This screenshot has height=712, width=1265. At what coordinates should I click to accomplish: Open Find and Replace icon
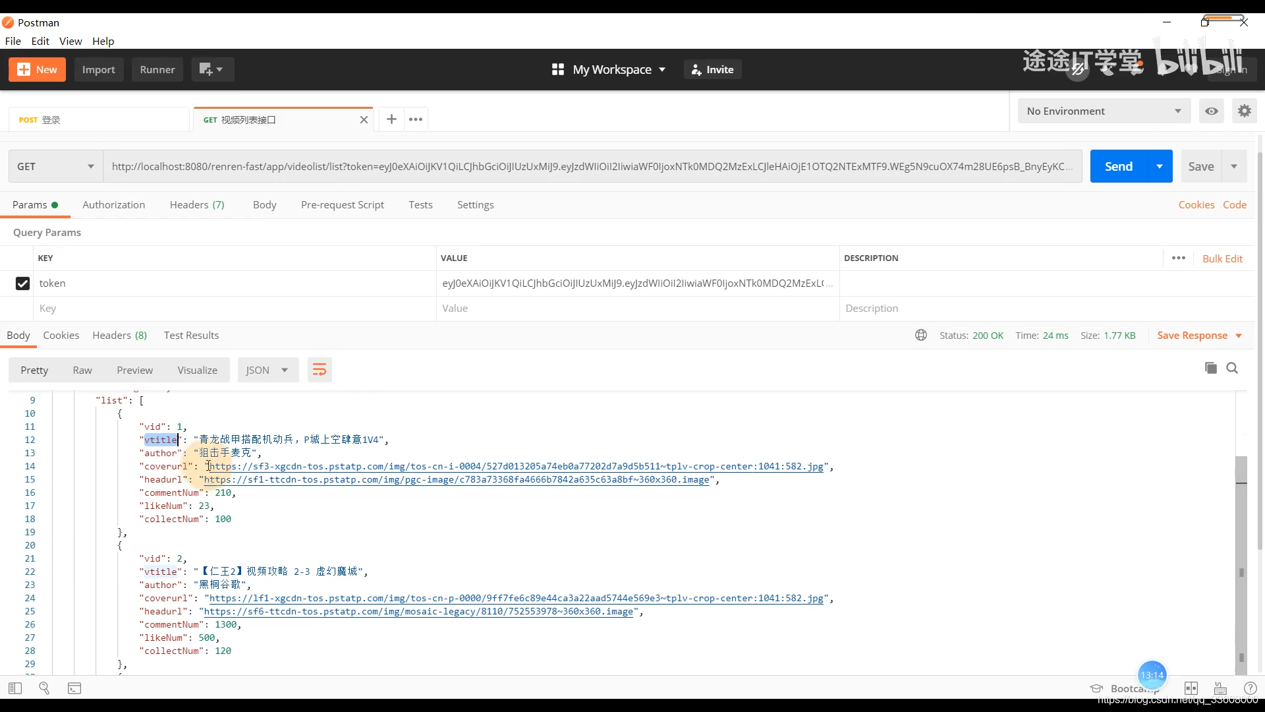pyautogui.click(x=44, y=688)
